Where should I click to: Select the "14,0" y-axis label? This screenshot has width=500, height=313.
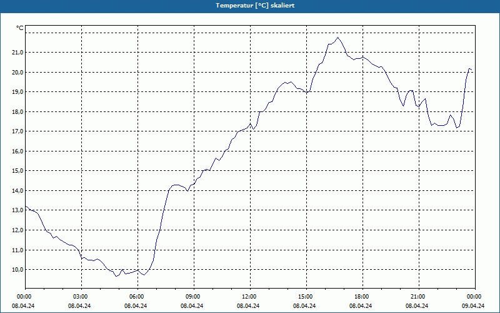tap(17, 191)
